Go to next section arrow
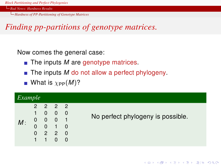 (192, 162)
